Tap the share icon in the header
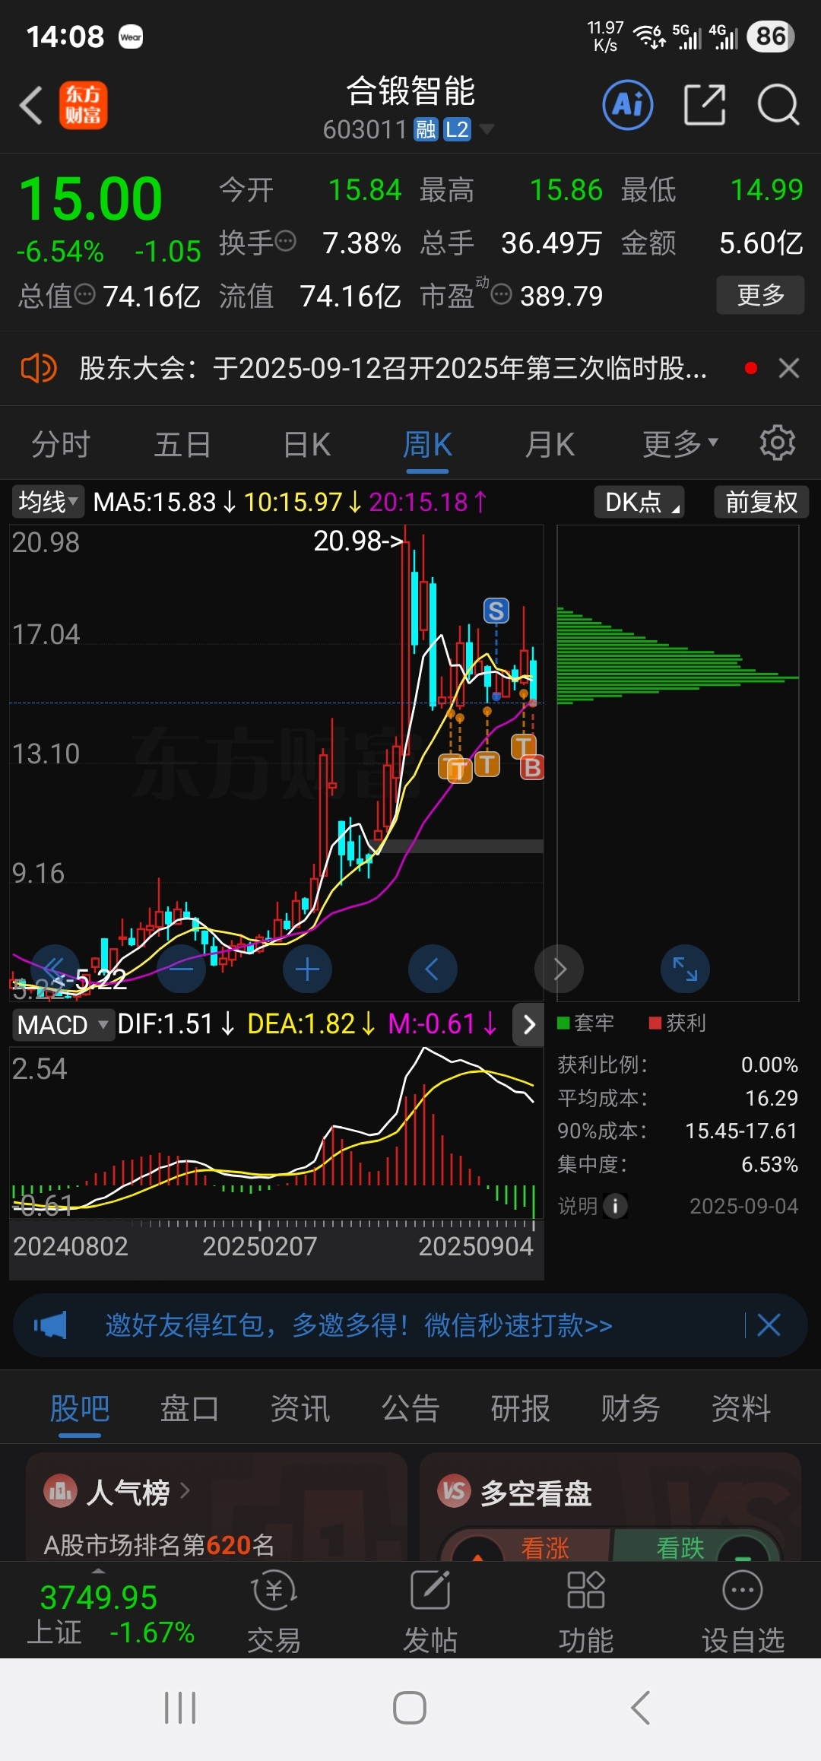Screen dimensions: 821x1761 (705, 104)
